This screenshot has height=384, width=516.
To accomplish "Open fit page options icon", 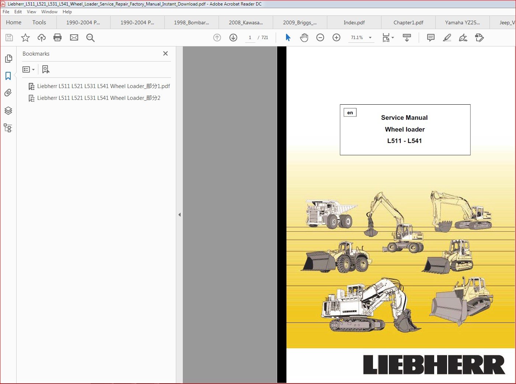I will point(388,38).
